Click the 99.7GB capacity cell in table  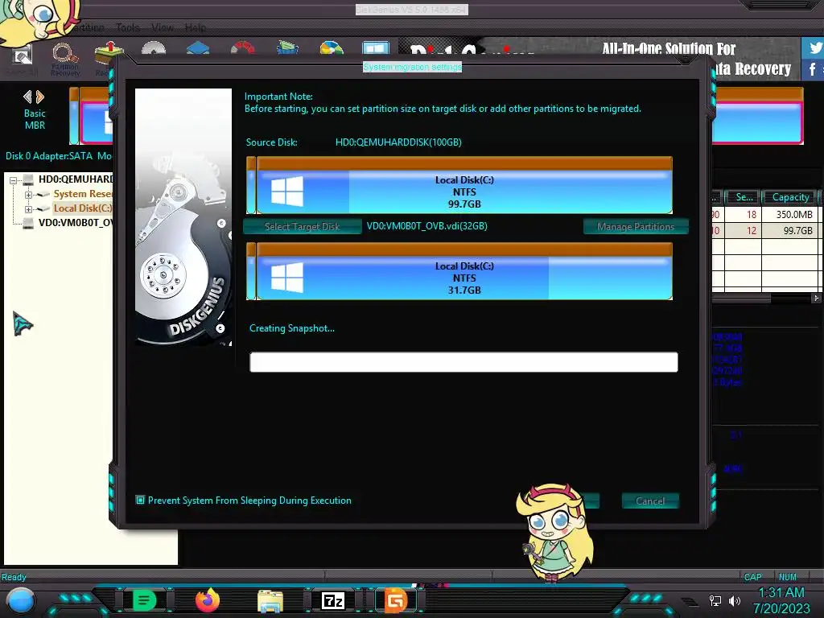point(789,230)
